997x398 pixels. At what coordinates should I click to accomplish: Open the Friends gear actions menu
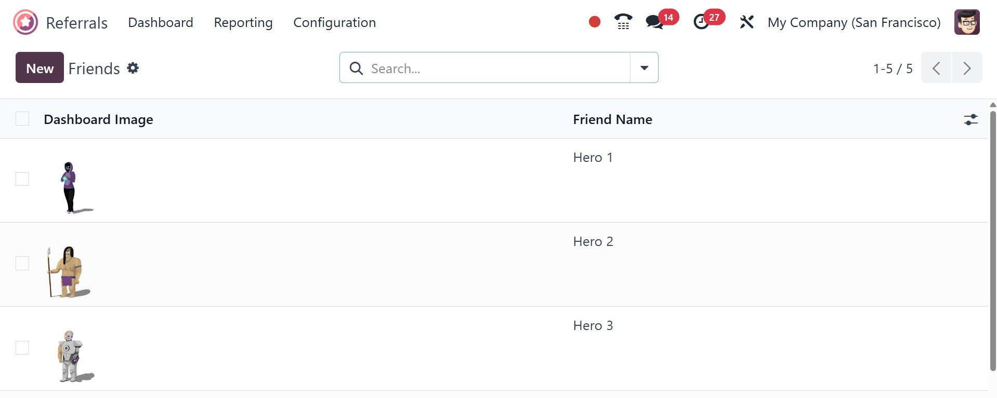[133, 68]
